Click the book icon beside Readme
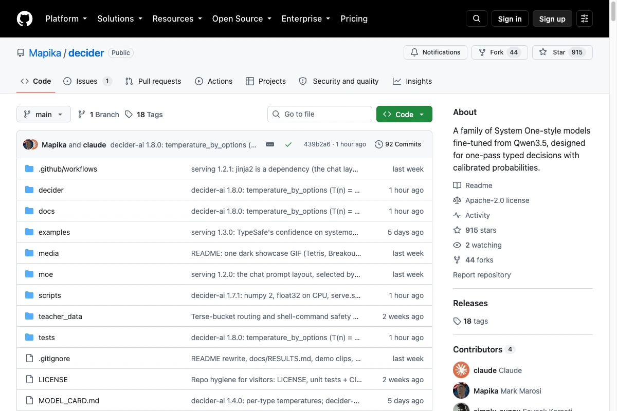This screenshot has width=617, height=411. [x=457, y=185]
